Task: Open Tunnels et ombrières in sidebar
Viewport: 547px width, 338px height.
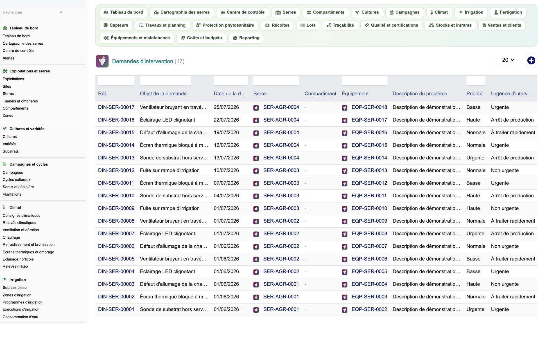Action: pos(20,101)
